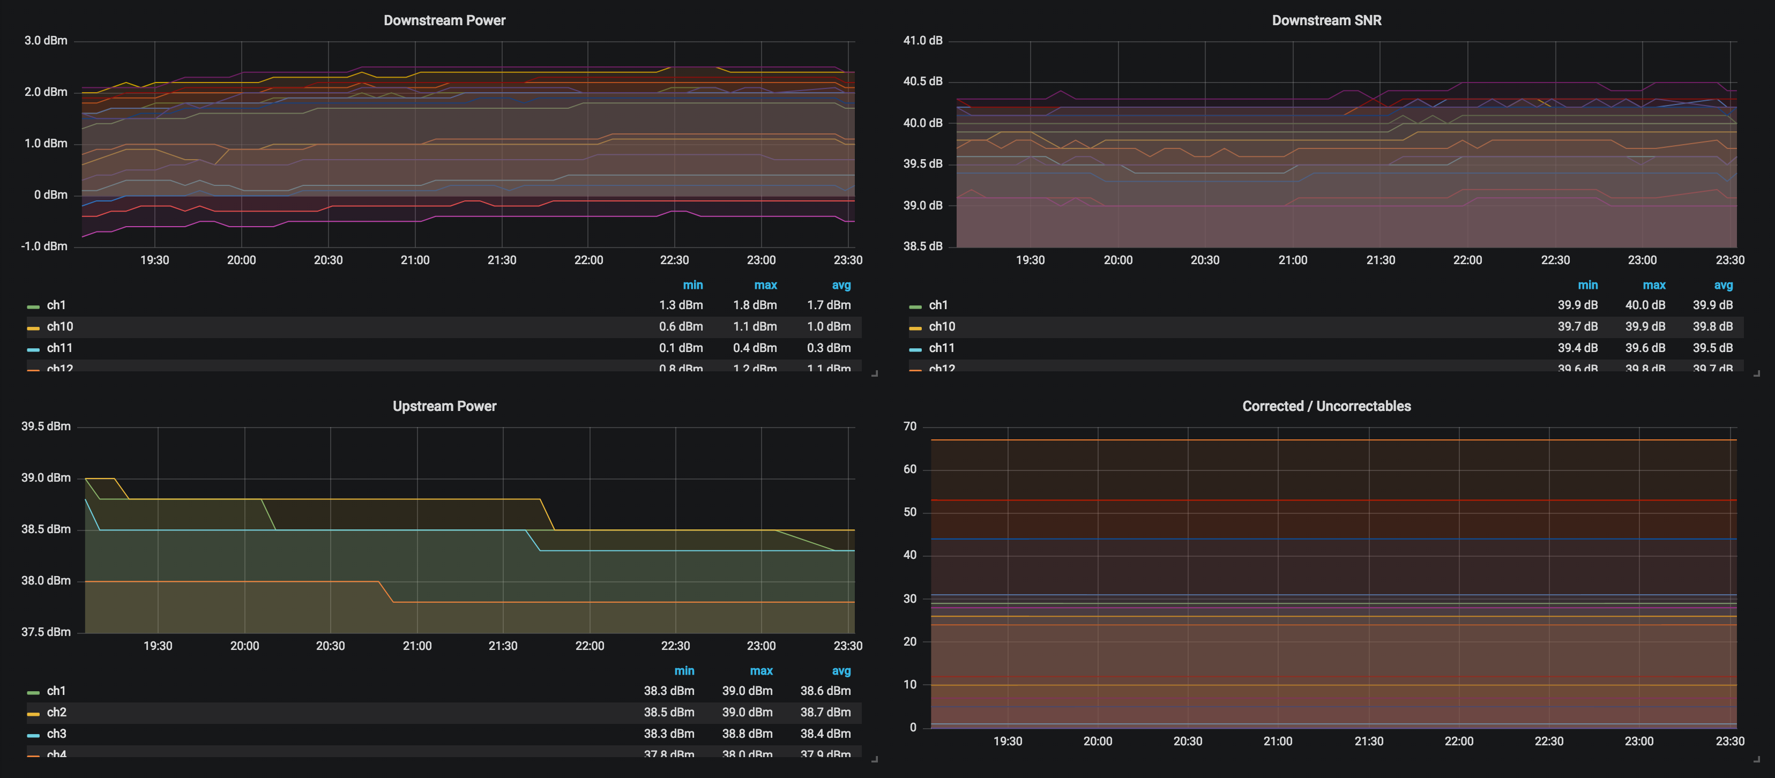Sort Upstream Power legend by max column

762,671
